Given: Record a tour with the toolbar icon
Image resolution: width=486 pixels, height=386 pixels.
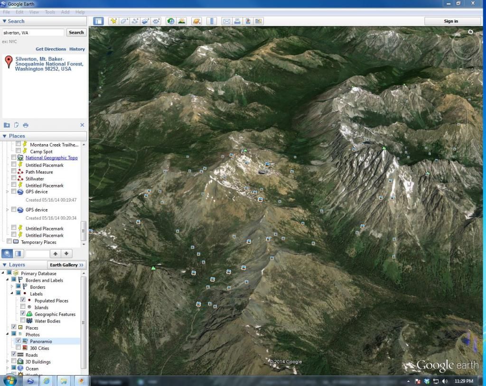Looking at the screenshot, I should pos(156,21).
